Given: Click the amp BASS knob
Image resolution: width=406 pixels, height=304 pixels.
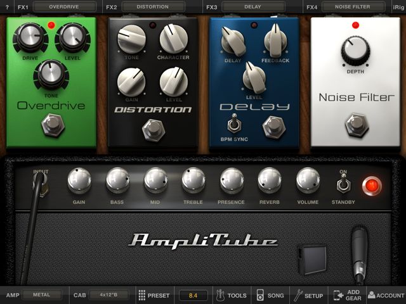Looking at the screenshot, I should [x=118, y=180].
